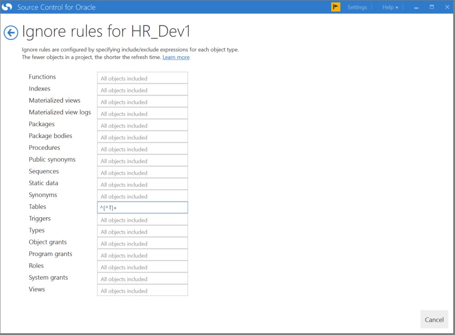Click the Static data ignore field

(142, 184)
